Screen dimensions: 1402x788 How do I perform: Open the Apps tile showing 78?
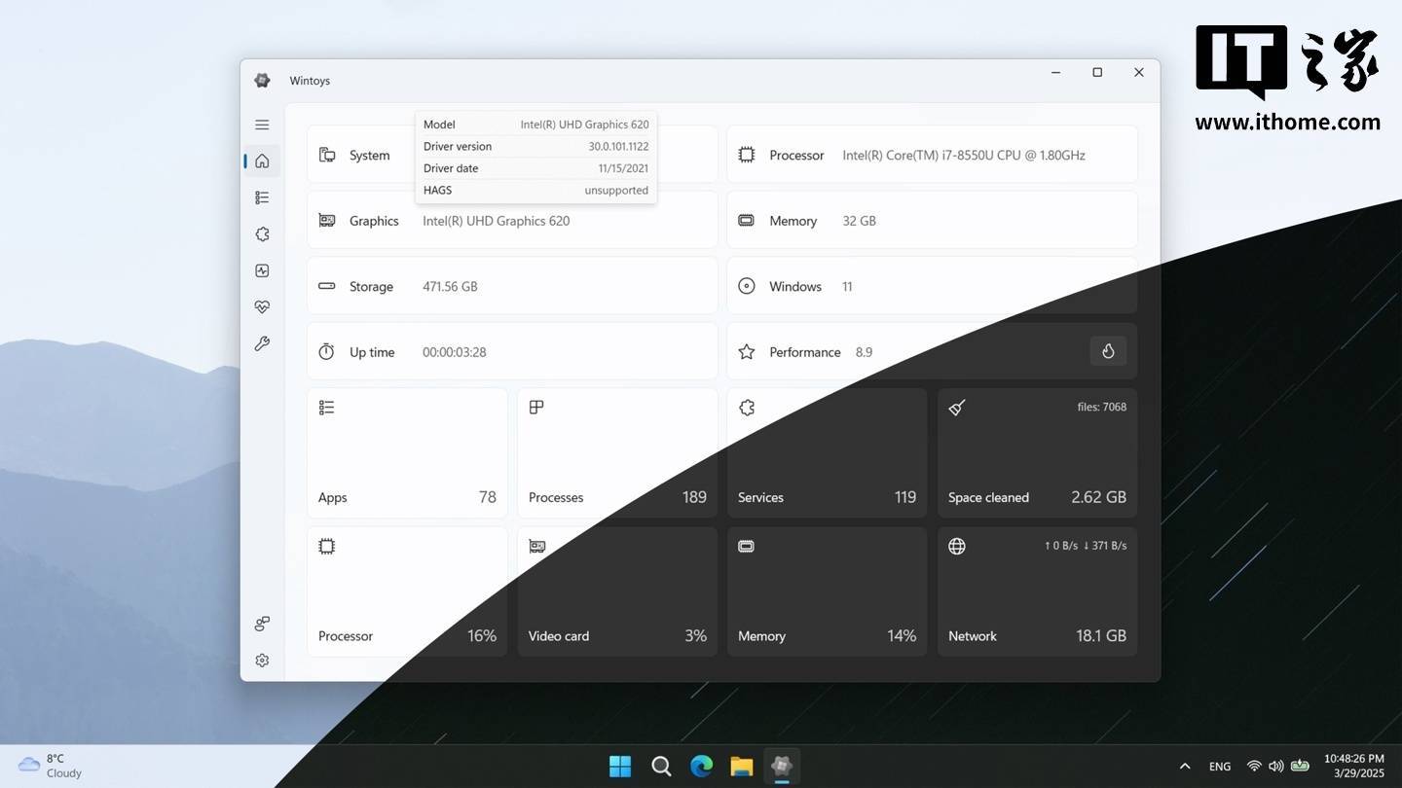[x=407, y=453]
